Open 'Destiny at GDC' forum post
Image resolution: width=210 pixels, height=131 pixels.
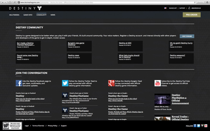pyautogui.click(x=126, y=43)
